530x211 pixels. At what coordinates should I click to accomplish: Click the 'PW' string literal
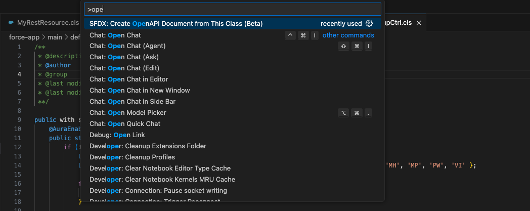coord(436,165)
